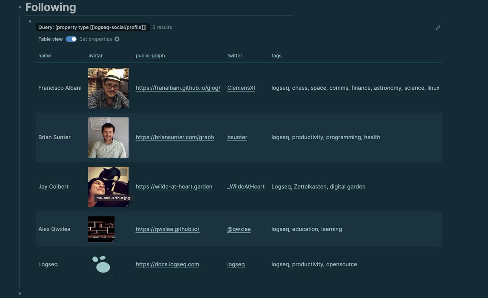The height and width of the screenshot is (298, 488).
Task: Click the 5 results count
Action: [162, 27]
